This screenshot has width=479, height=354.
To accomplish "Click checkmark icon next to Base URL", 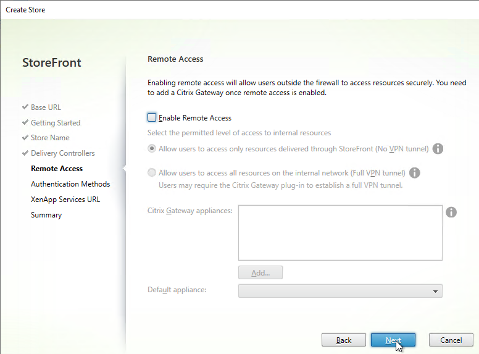I will pos(25,107).
